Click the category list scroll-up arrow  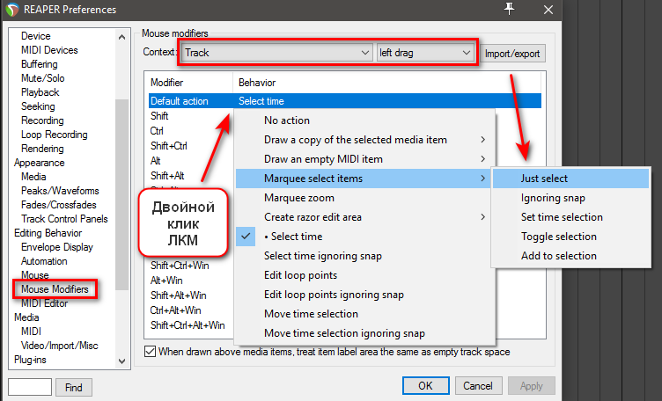[x=121, y=37]
